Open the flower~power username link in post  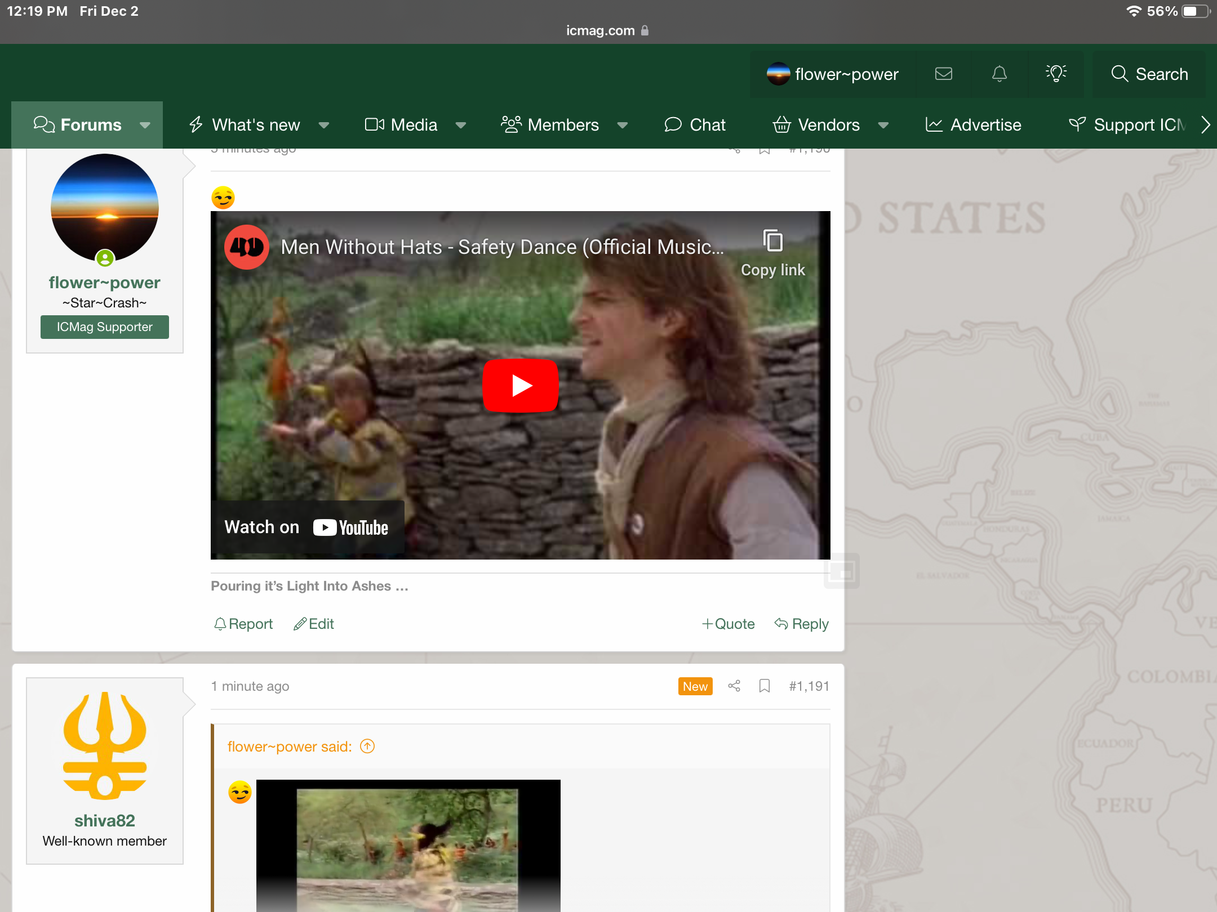pyautogui.click(x=105, y=282)
